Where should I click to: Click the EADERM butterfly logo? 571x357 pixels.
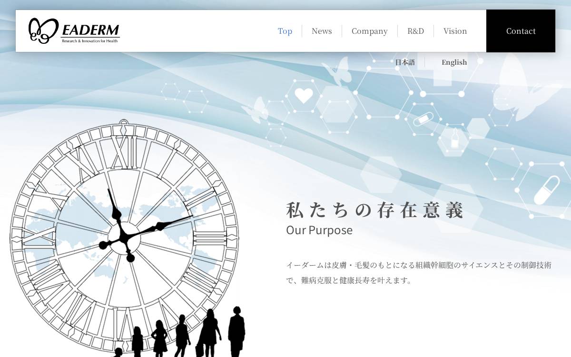(x=74, y=31)
